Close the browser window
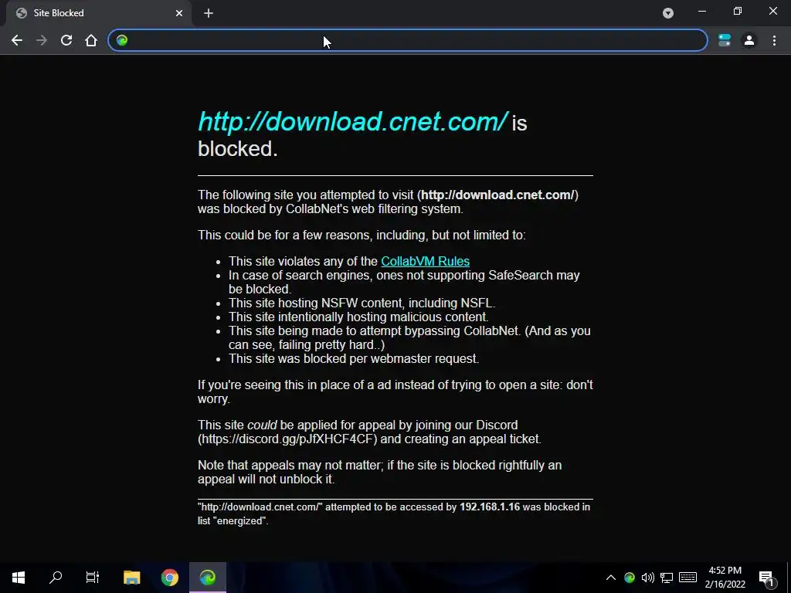This screenshot has width=791, height=593. pyautogui.click(x=772, y=11)
